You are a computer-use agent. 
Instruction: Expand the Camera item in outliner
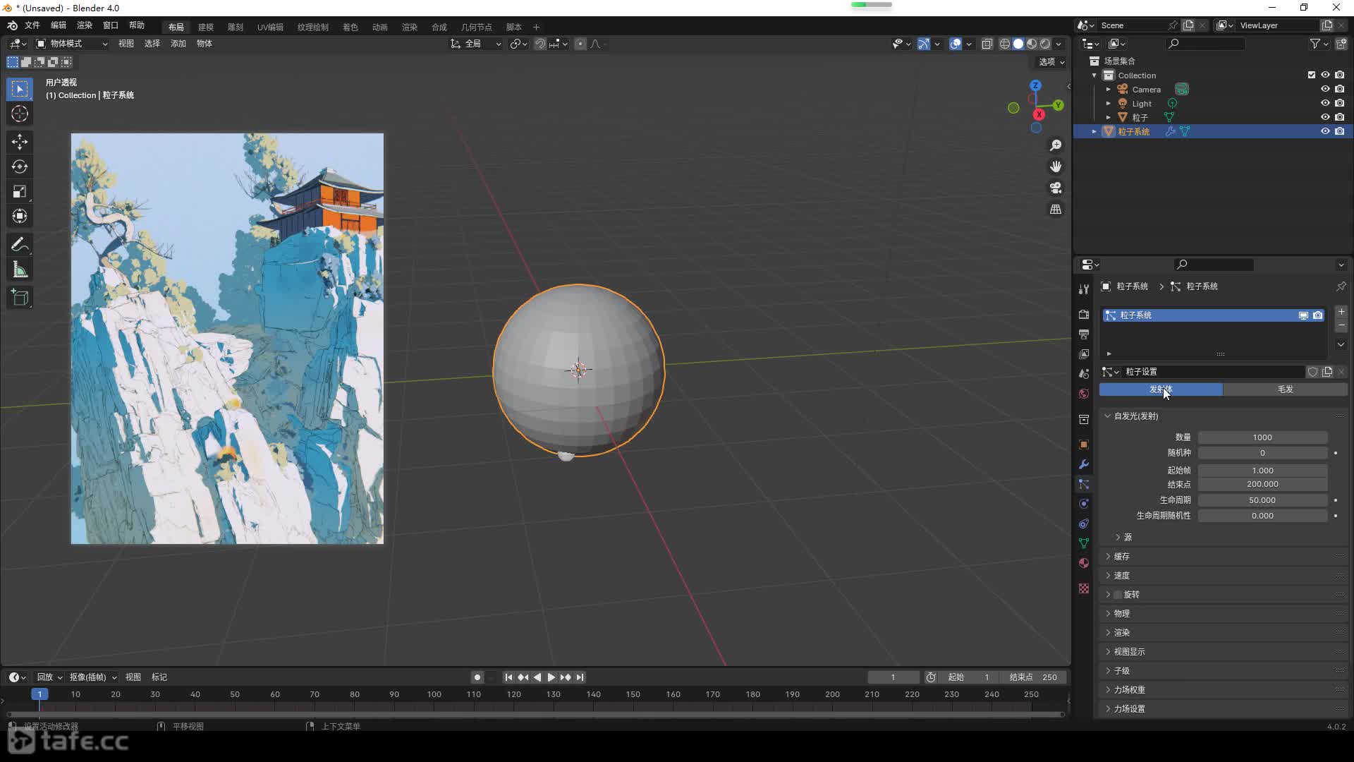[x=1109, y=90]
